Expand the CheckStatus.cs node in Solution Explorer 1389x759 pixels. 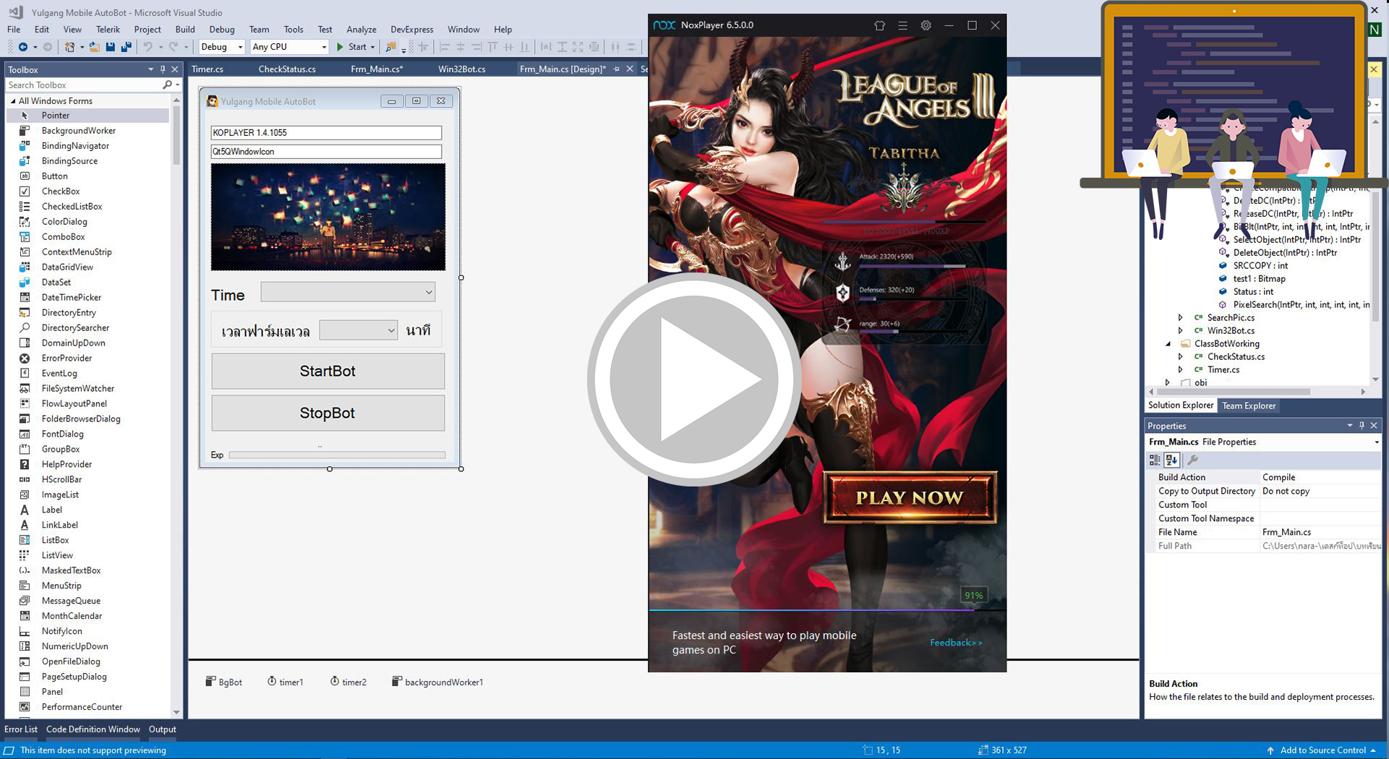click(x=1181, y=357)
